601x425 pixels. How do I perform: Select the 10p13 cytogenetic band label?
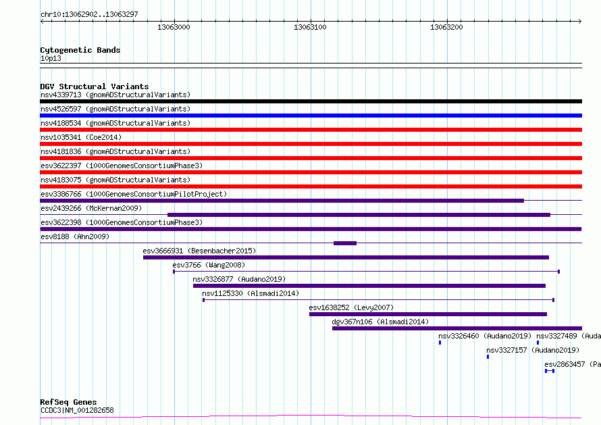pyautogui.click(x=51, y=58)
